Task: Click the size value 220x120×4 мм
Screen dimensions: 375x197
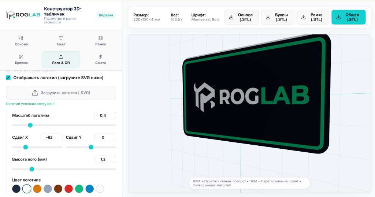Action: [147, 20]
